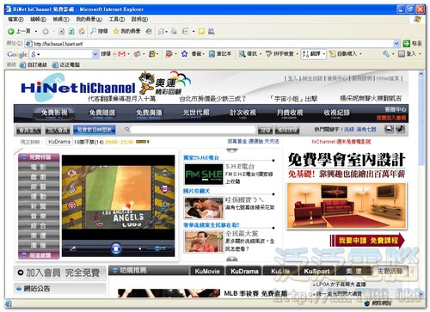Switch to the KuMovie tab
This screenshot has height=312, width=430.
(207, 271)
